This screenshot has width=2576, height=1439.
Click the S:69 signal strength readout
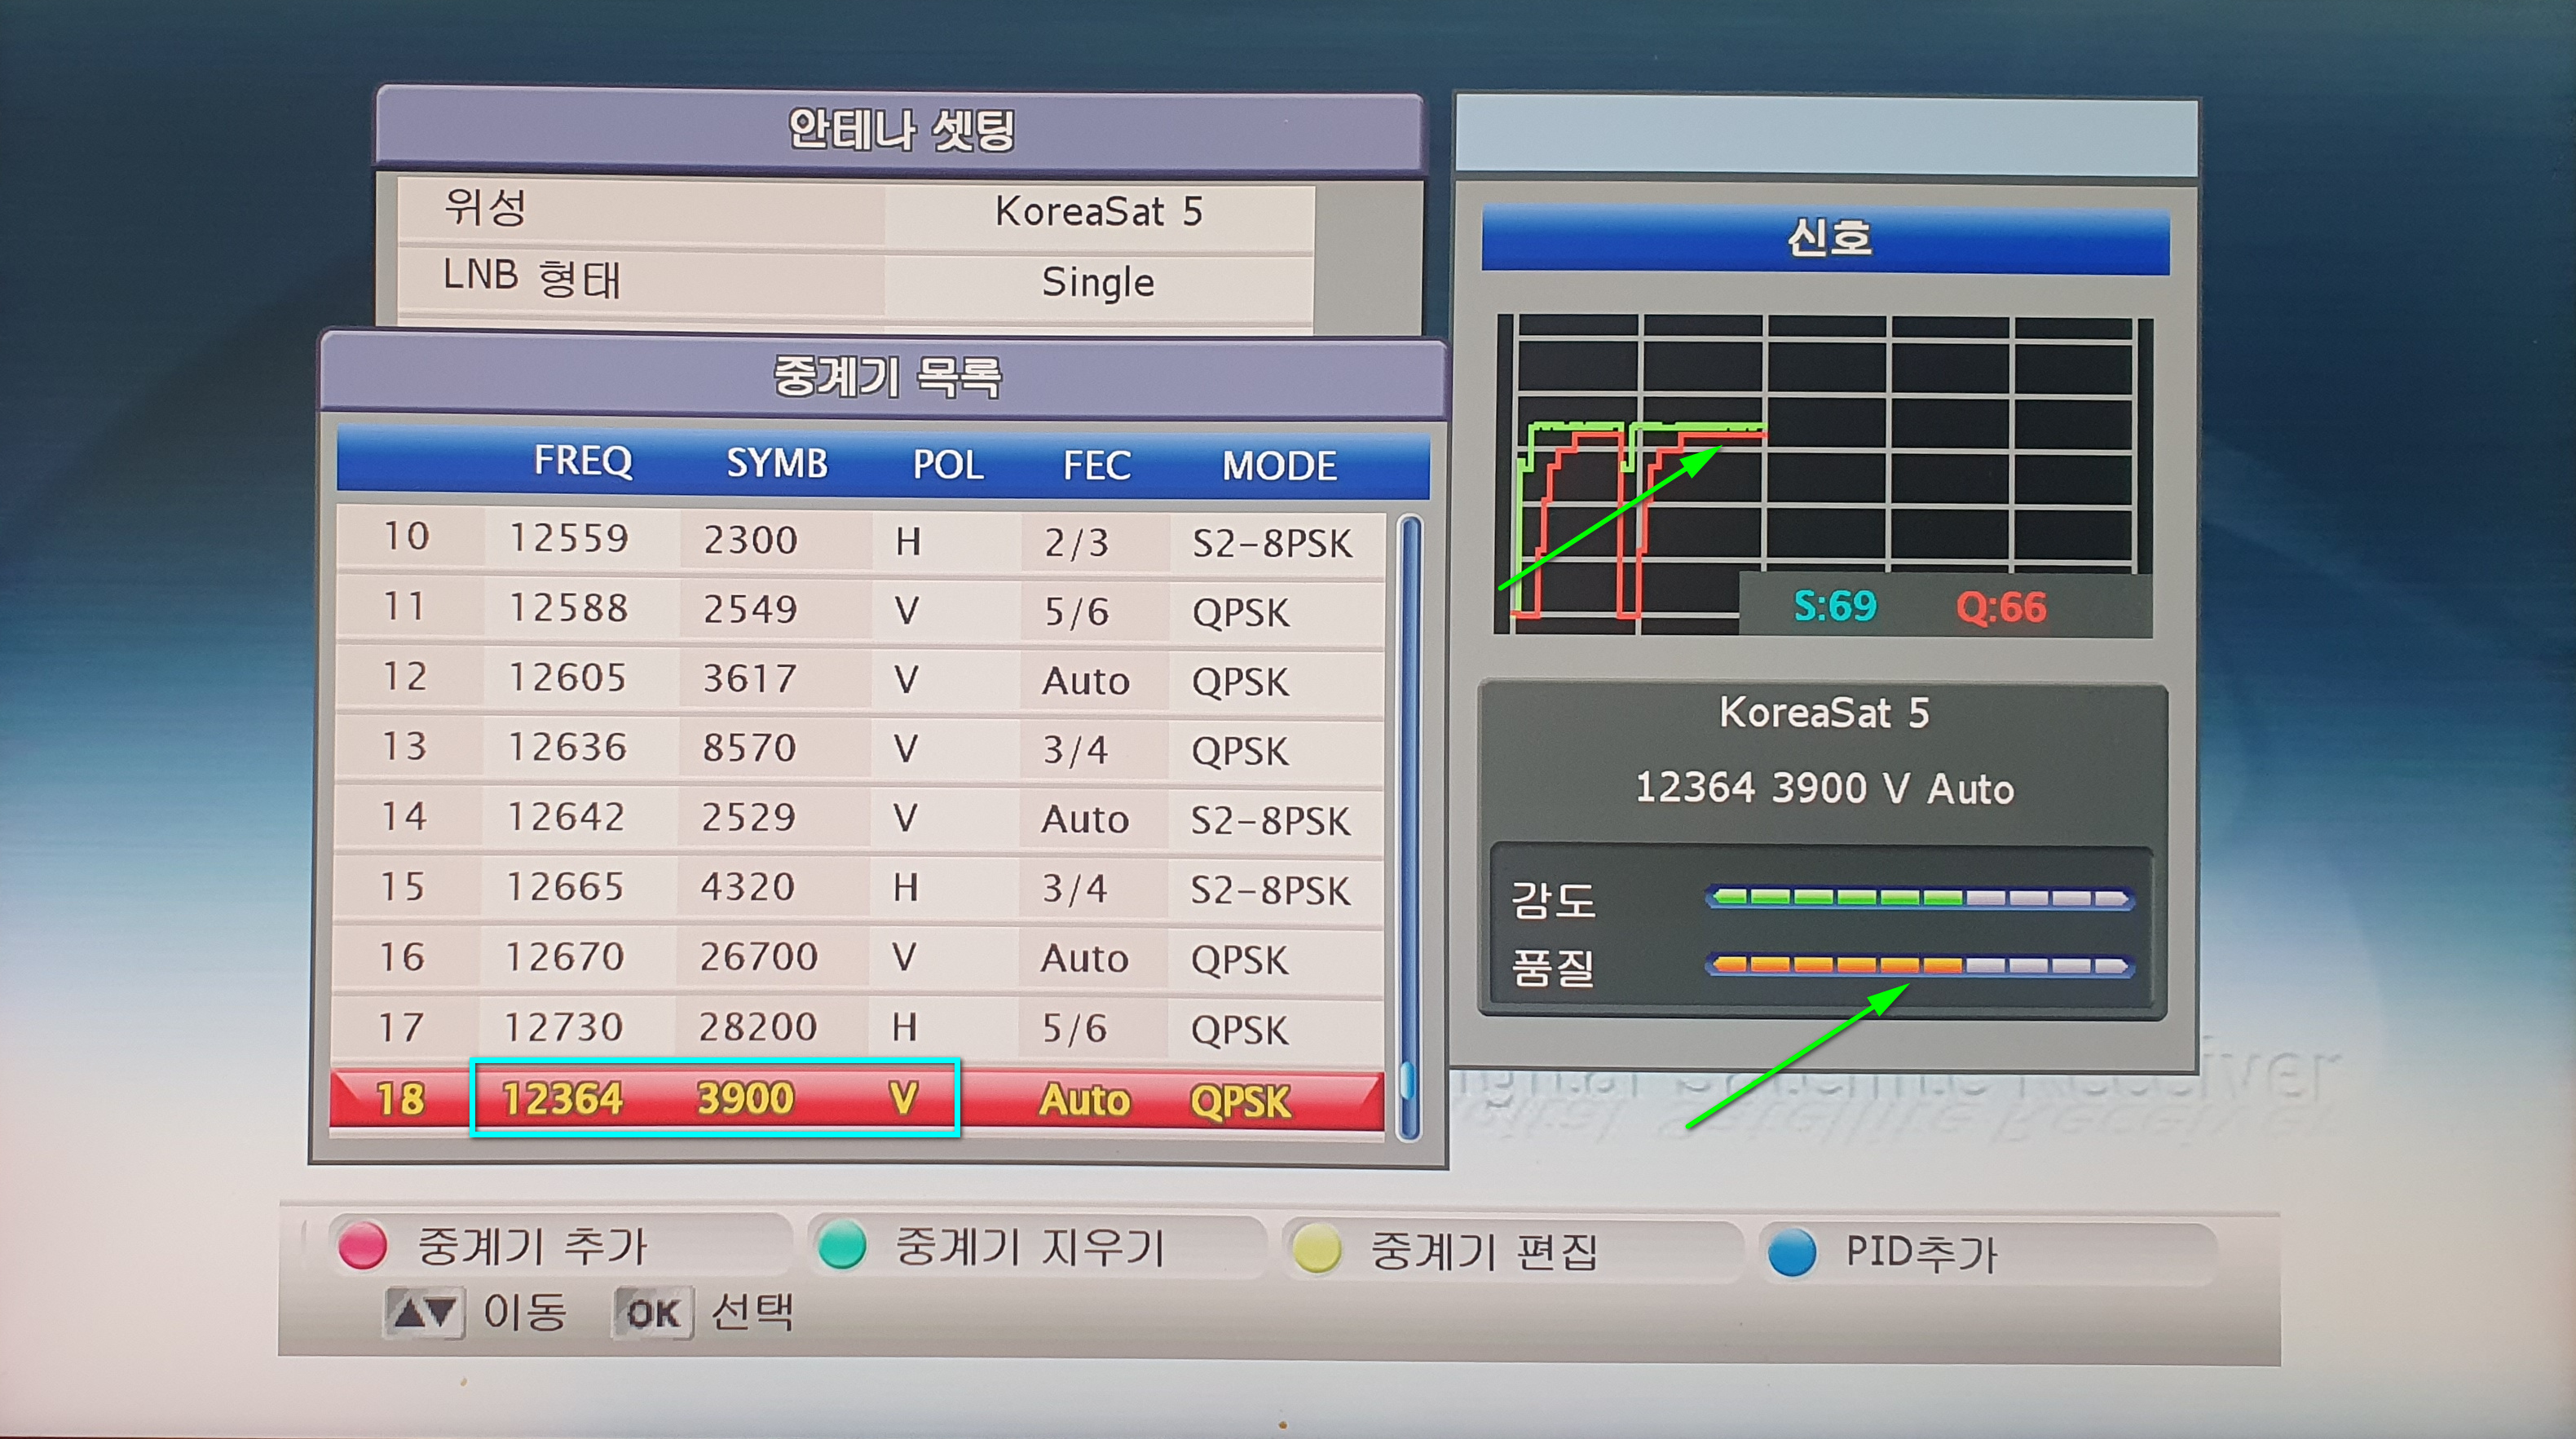[x=1835, y=606]
